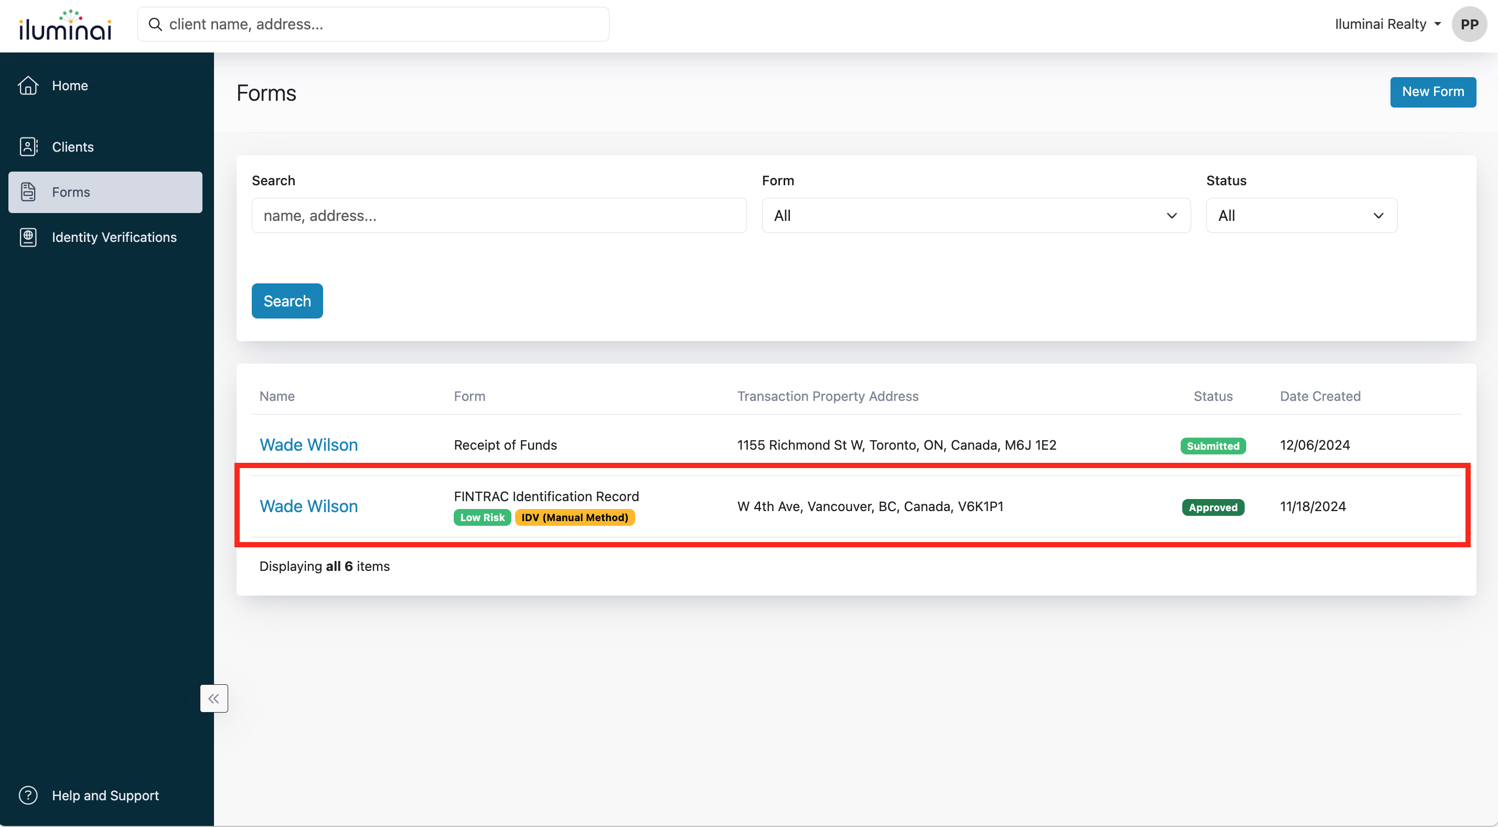Click the PP user avatar
The width and height of the screenshot is (1498, 827).
point(1469,25)
